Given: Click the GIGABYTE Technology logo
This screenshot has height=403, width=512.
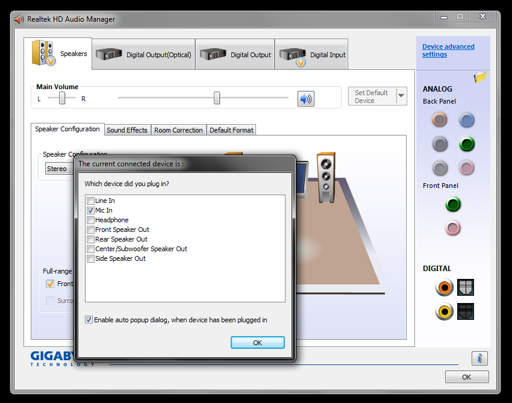Looking at the screenshot, I should [53, 358].
